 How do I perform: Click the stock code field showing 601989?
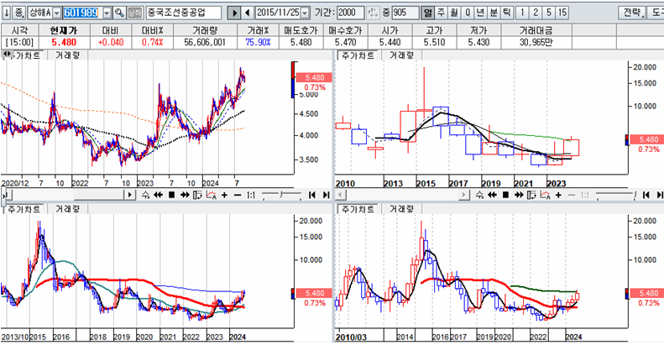[82, 13]
